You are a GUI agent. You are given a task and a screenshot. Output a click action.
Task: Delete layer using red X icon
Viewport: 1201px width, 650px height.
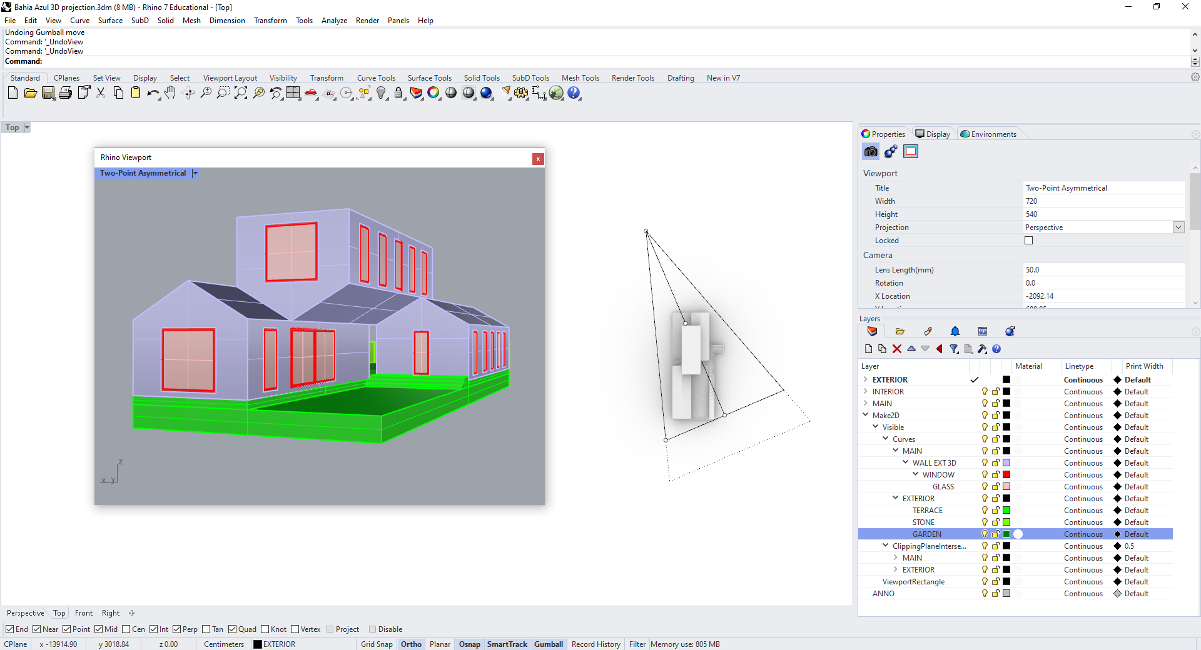pos(897,349)
